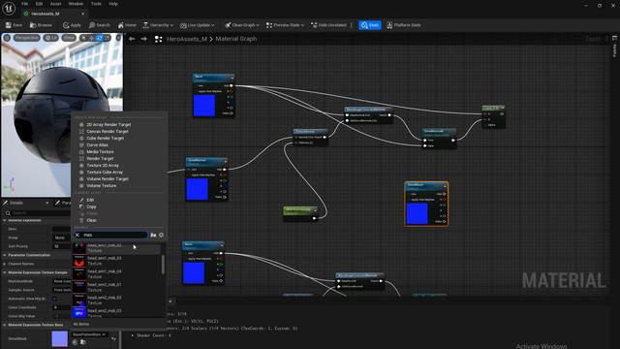Open the Help menu

113,4
